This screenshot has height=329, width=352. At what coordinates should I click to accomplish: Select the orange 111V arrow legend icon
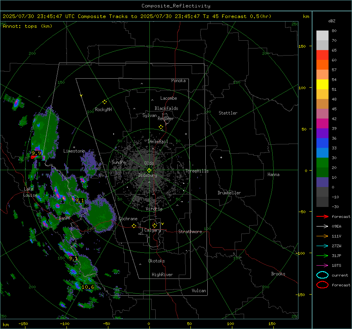pyautogui.click(x=322, y=236)
